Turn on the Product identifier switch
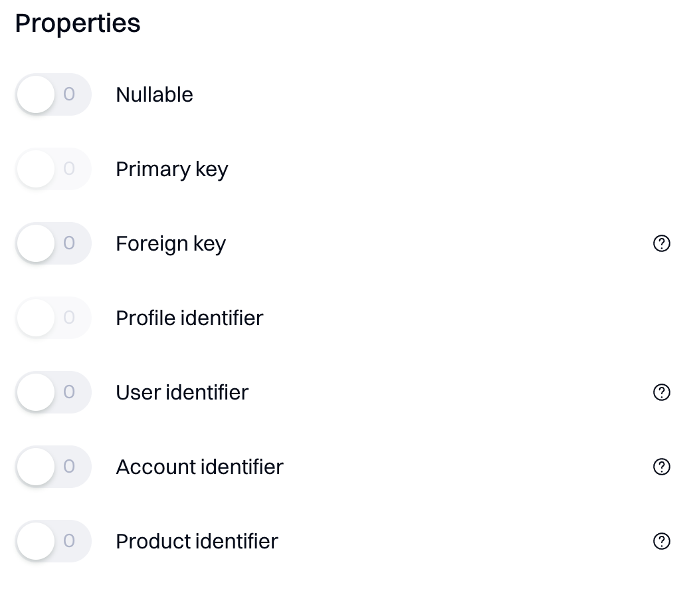This screenshot has height=589, width=699. pyautogui.click(x=52, y=541)
